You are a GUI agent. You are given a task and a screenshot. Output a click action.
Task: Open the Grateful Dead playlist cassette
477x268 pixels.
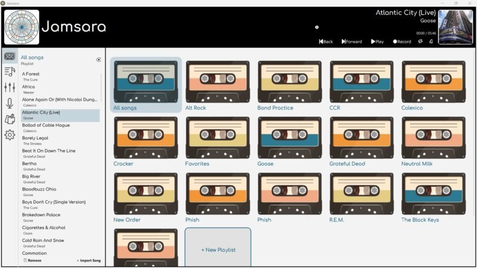[x=362, y=142]
